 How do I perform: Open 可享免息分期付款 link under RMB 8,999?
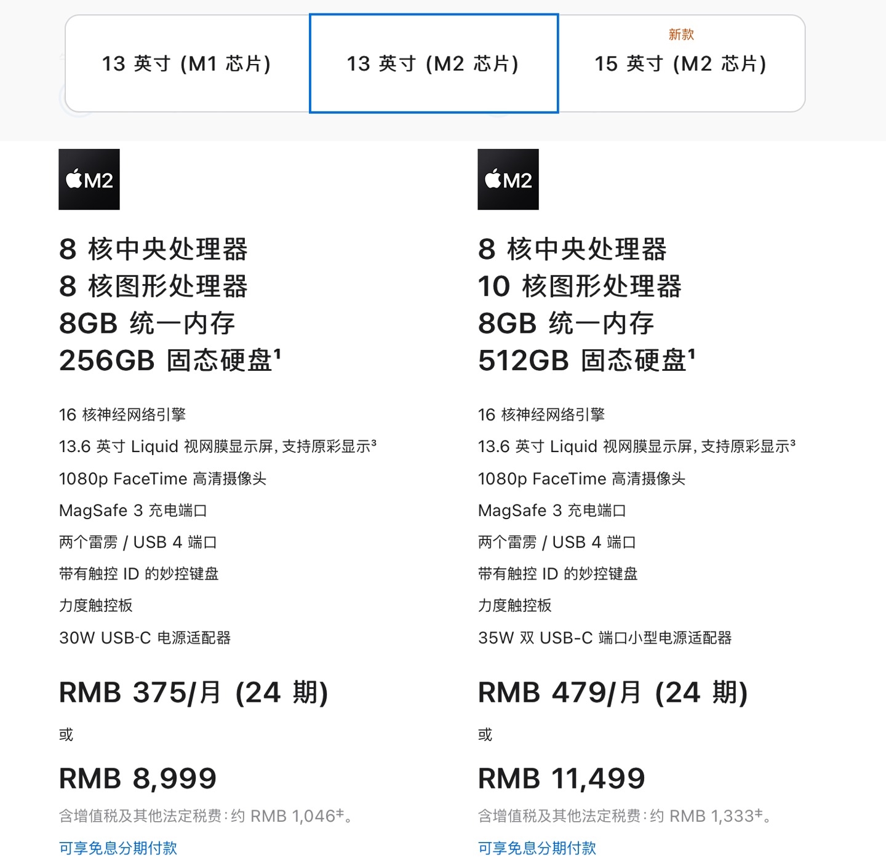[118, 848]
